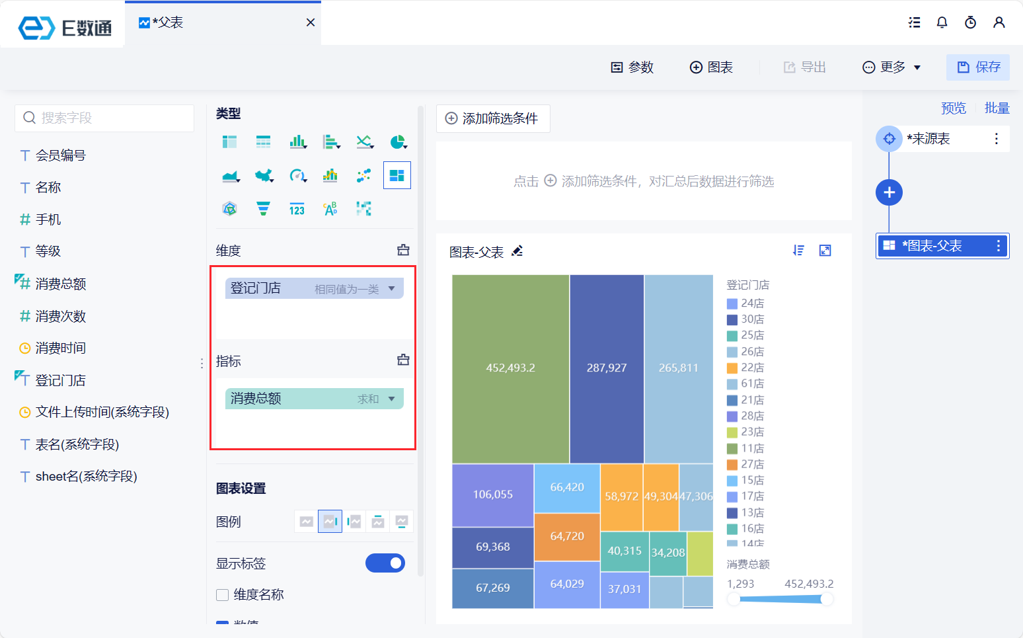1023x638 pixels.
Task: Add a new step with the plus node
Action: [890, 192]
